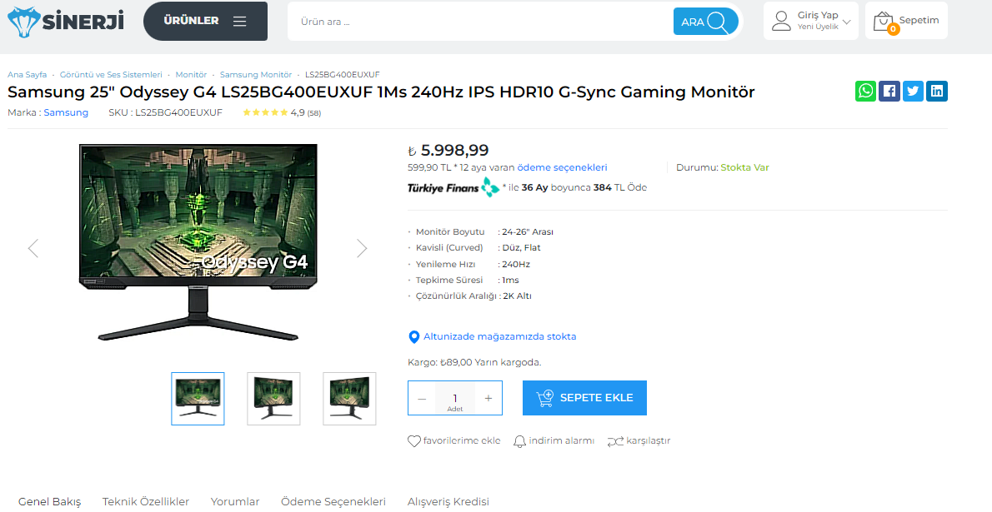Open ödeme seçenekleri link
The height and width of the screenshot is (512, 992).
(563, 167)
